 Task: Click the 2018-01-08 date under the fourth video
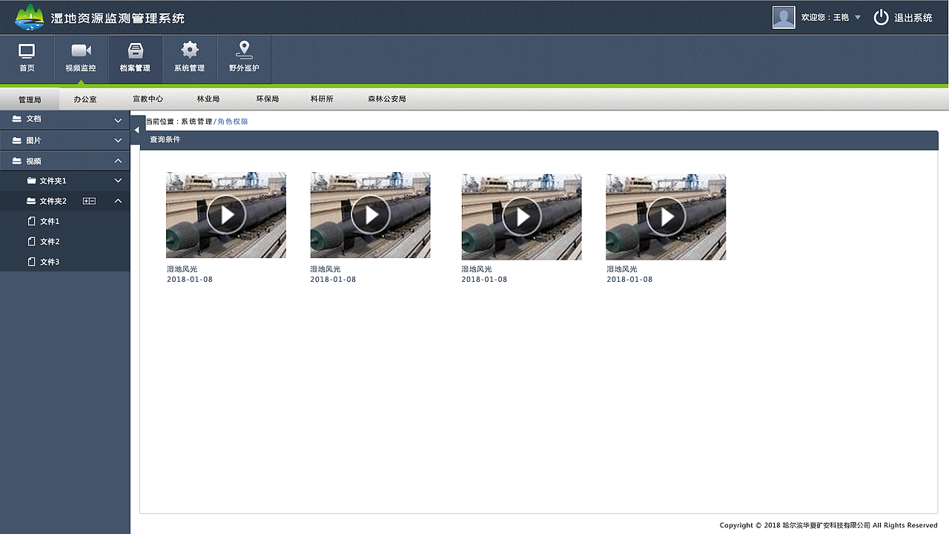(629, 280)
